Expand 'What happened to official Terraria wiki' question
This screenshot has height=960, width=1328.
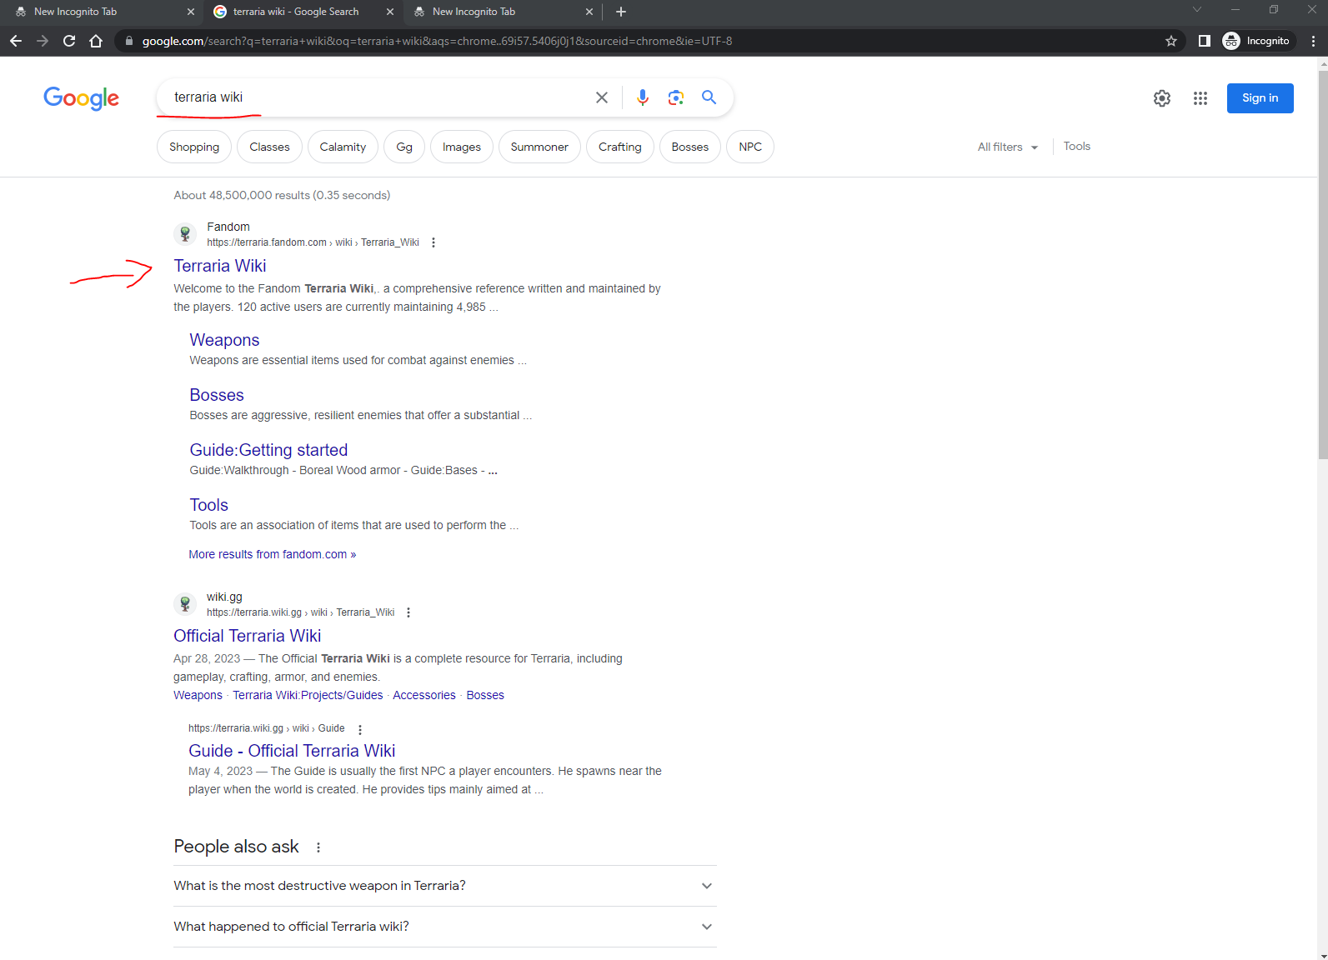tap(445, 927)
